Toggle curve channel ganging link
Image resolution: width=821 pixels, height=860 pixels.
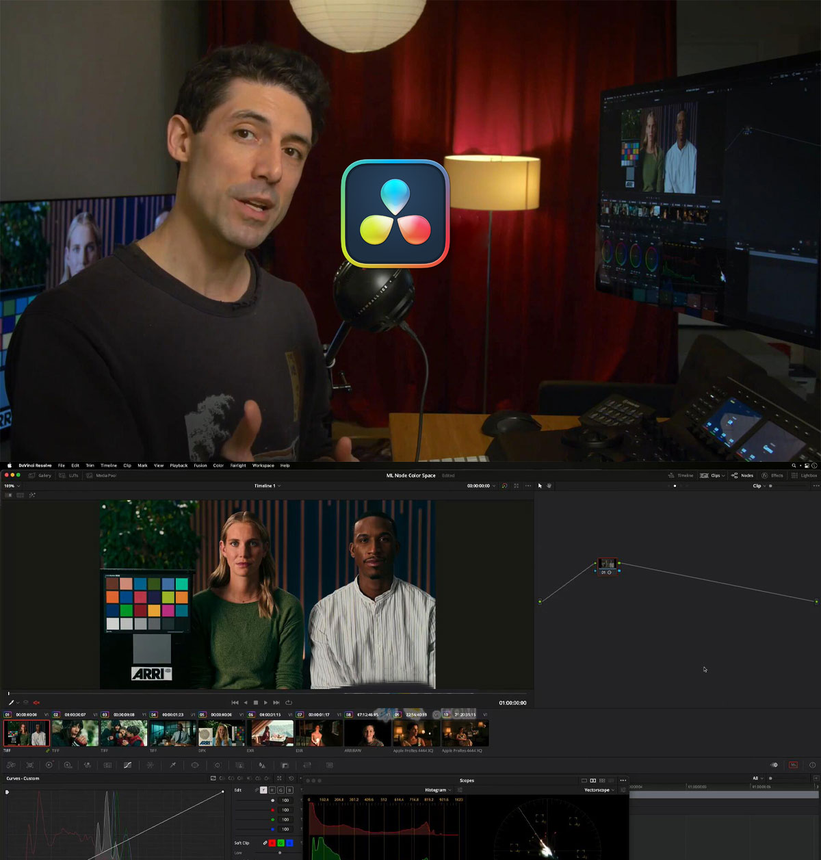(257, 790)
